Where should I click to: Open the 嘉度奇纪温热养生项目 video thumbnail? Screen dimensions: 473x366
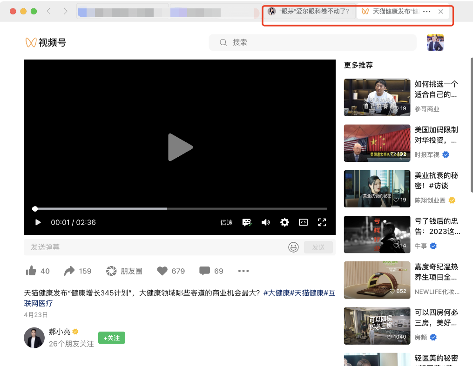[377, 280]
